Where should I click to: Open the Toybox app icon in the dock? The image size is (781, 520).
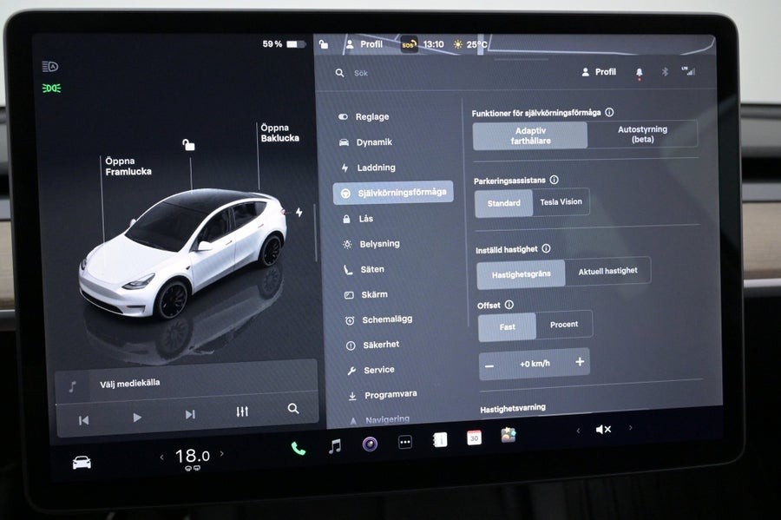coord(508,435)
